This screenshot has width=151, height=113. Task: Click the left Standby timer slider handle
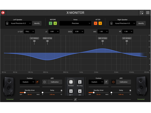[25, 93]
